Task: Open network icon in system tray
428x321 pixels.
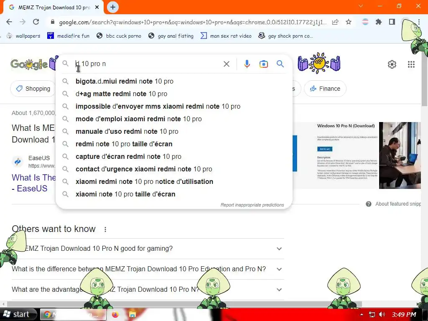Action: [372, 314]
